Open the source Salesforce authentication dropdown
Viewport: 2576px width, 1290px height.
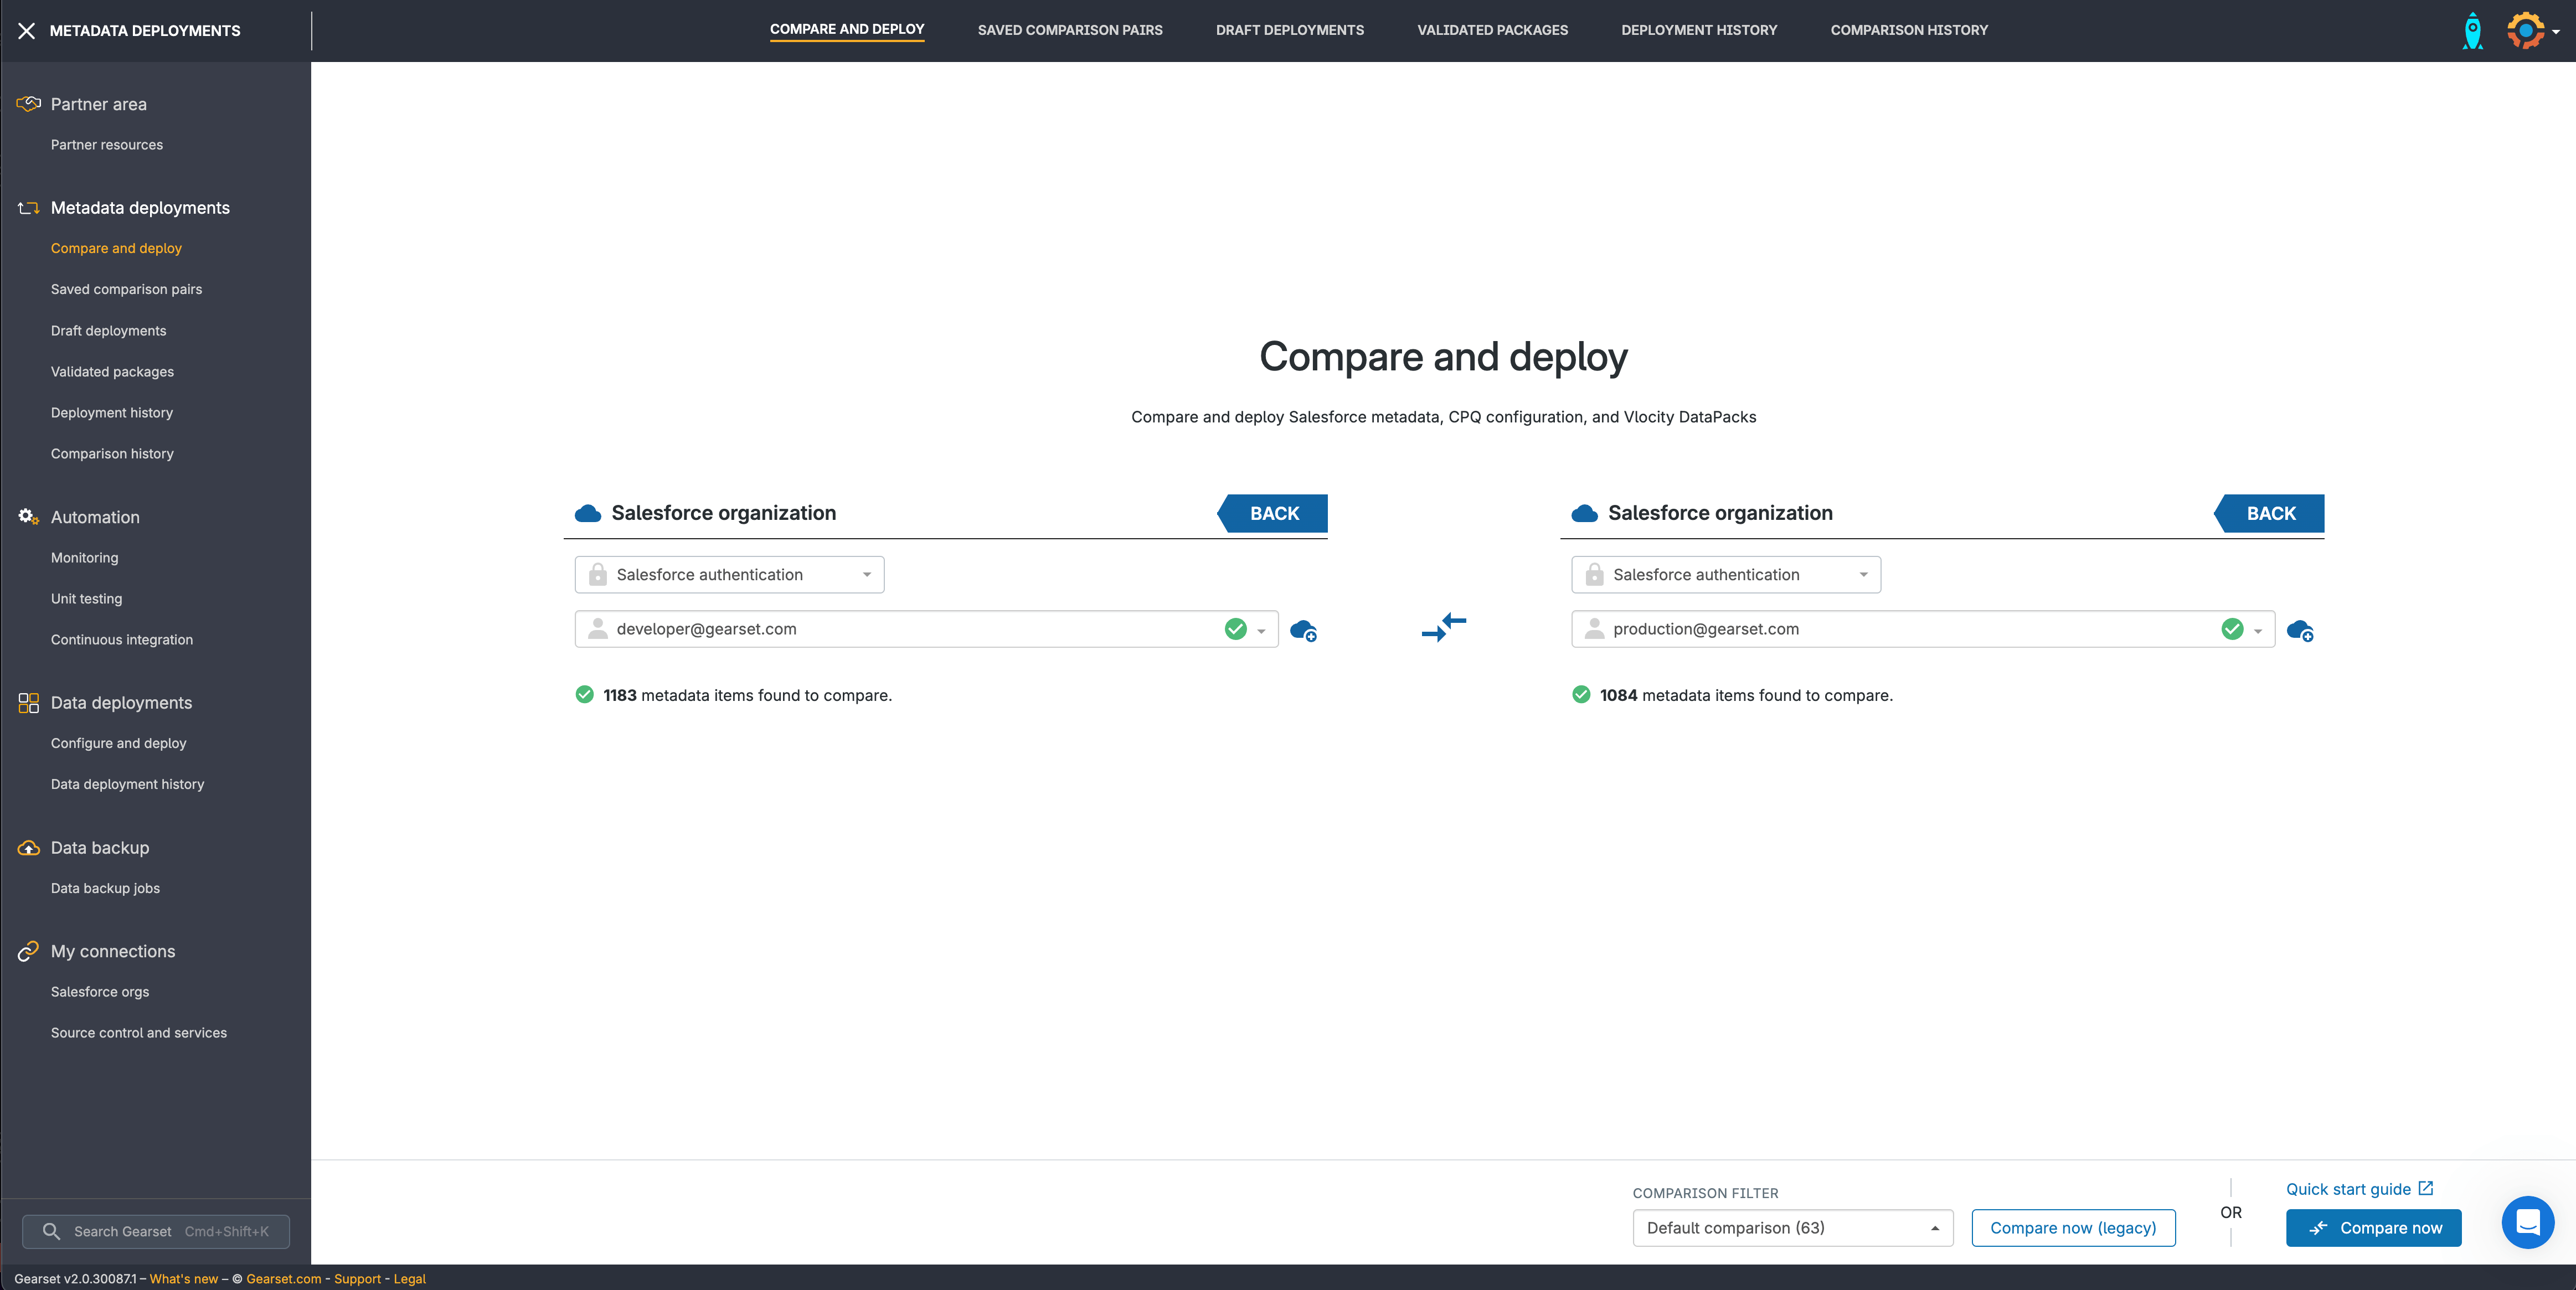(x=729, y=575)
